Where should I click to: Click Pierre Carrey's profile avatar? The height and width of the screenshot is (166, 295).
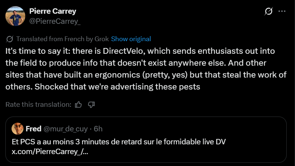15,16
